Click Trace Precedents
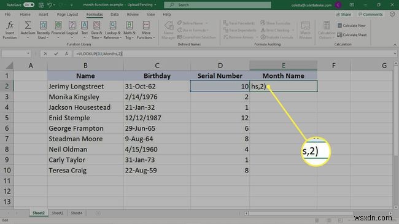 coord(239,23)
